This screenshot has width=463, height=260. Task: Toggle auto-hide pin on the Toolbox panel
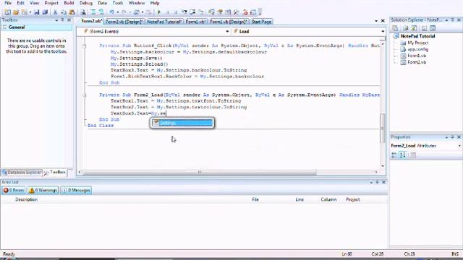(62, 20)
